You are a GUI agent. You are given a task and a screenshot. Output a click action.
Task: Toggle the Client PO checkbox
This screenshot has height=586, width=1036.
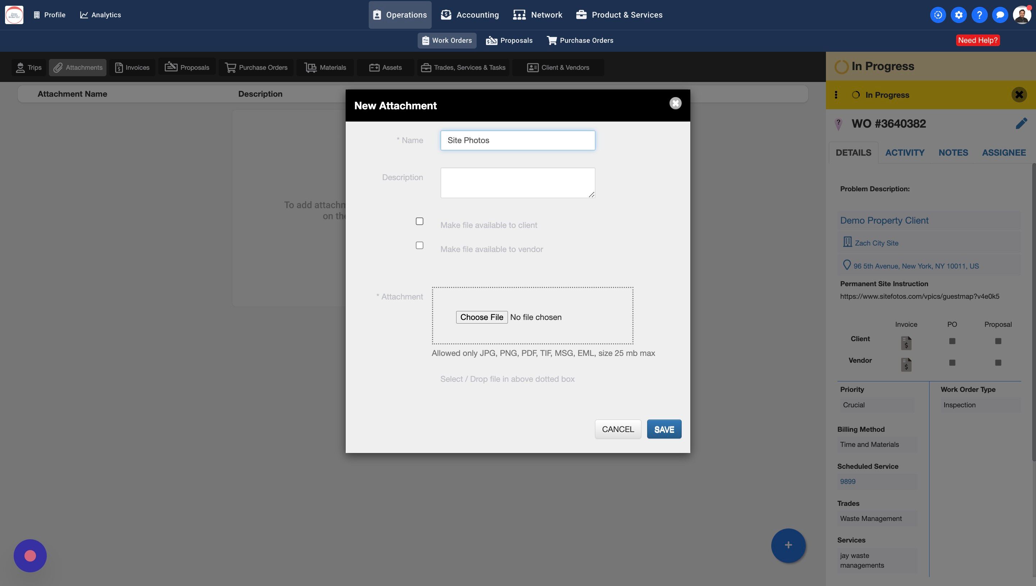[952, 341]
